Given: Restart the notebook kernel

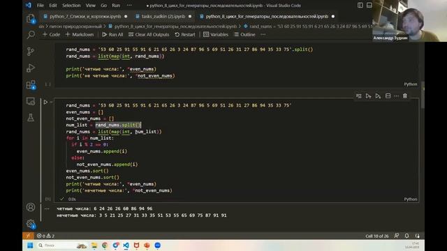Looking at the screenshot, I should (x=185, y=34).
